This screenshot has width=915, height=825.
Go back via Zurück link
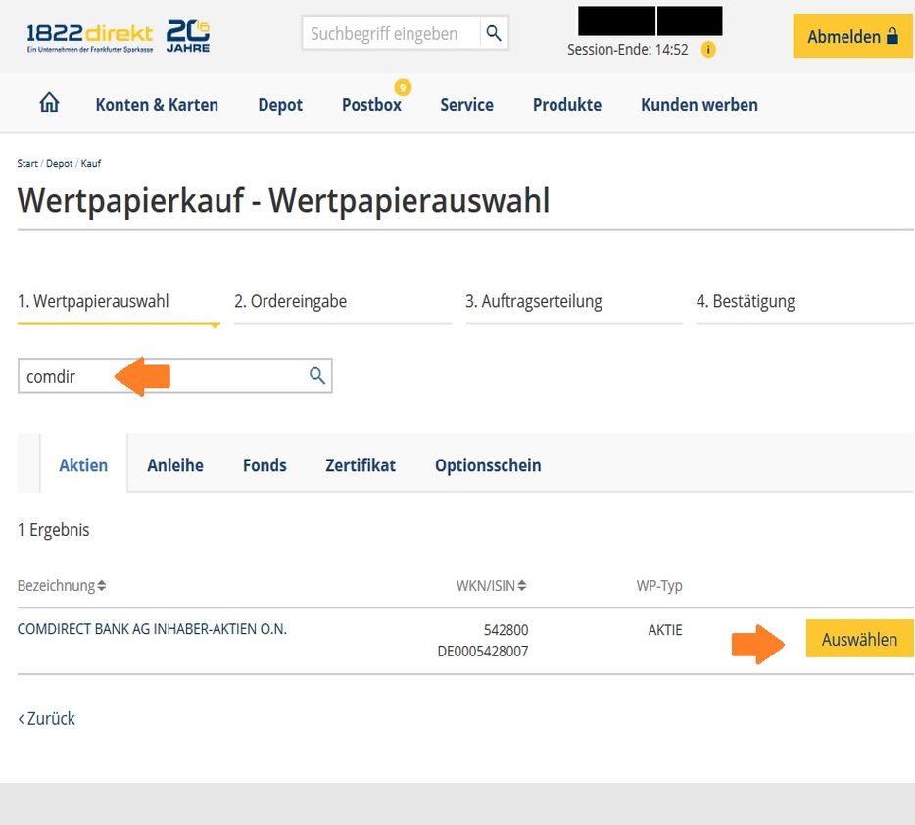pos(47,718)
